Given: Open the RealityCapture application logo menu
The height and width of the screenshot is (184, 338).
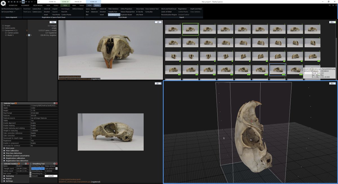Looking at the screenshot, I should [3, 3].
